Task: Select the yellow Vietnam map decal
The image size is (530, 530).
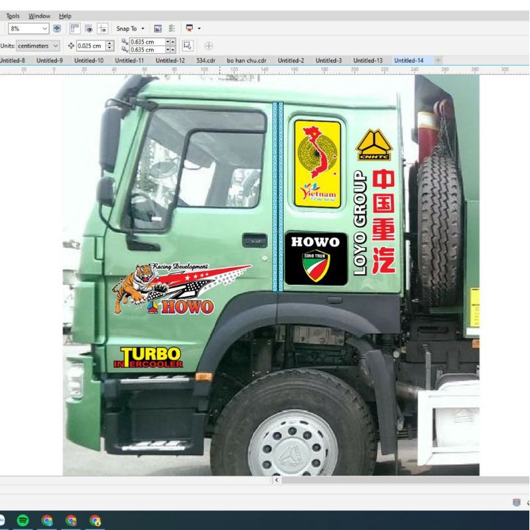Action: (317, 164)
